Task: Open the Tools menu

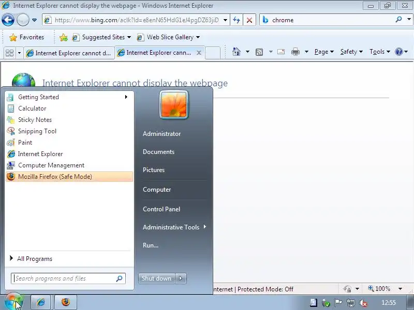Action: click(380, 52)
